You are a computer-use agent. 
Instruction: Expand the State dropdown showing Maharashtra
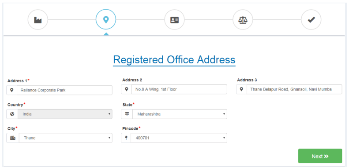click(x=180, y=114)
